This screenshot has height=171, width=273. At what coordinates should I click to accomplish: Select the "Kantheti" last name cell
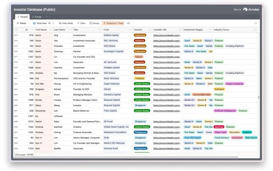pyautogui.click(x=62, y=127)
